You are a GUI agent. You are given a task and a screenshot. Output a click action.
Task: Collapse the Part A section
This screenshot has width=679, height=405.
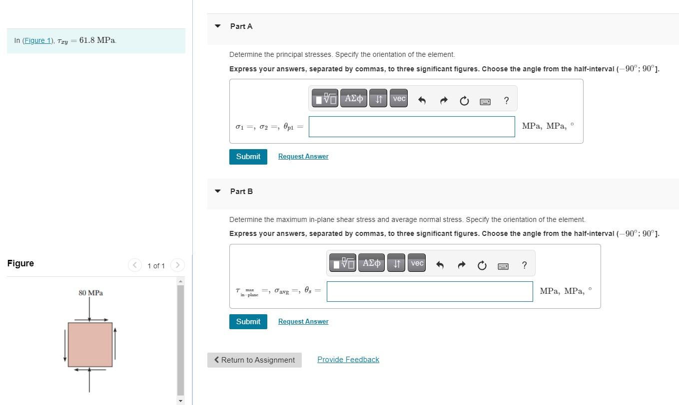217,26
